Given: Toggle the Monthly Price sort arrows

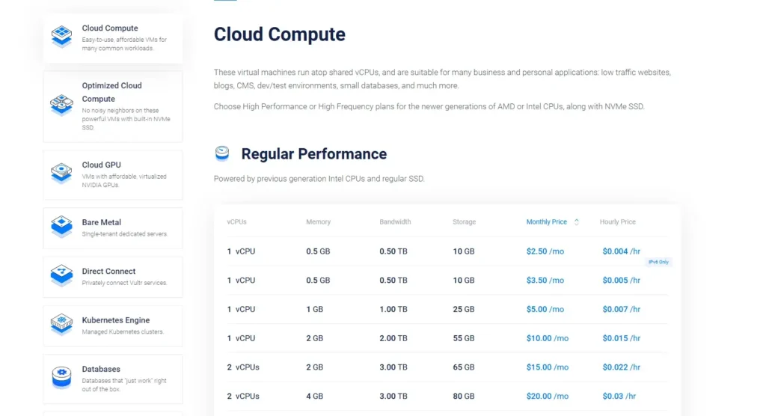Looking at the screenshot, I should (x=577, y=222).
